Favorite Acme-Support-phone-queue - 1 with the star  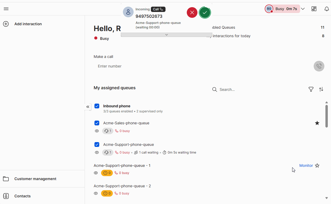[317, 165]
